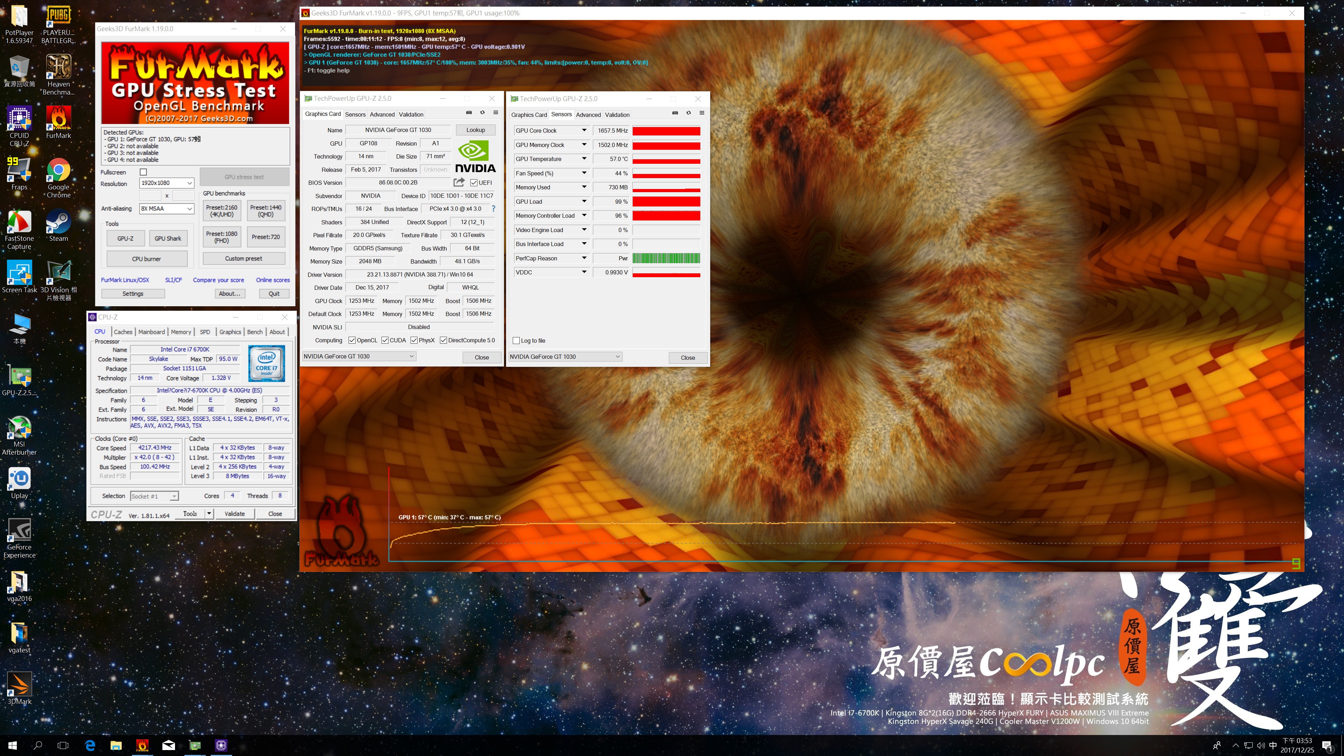
Task: Open the Anti-aliasing 8X MSAA dropdown
Action: [x=167, y=209]
